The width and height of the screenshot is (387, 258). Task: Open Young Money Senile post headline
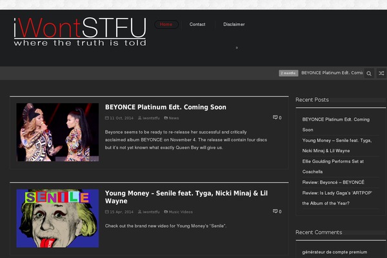tap(186, 197)
